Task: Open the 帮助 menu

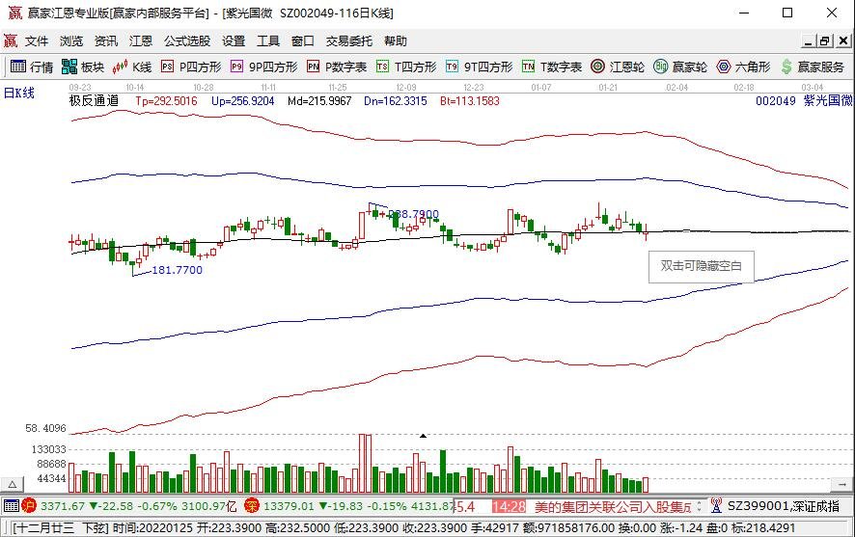Action: (x=396, y=40)
